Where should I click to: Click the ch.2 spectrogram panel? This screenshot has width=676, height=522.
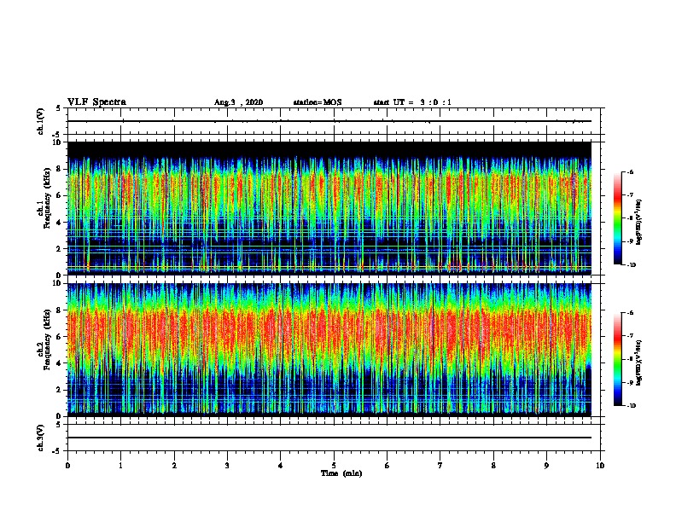[329, 350]
